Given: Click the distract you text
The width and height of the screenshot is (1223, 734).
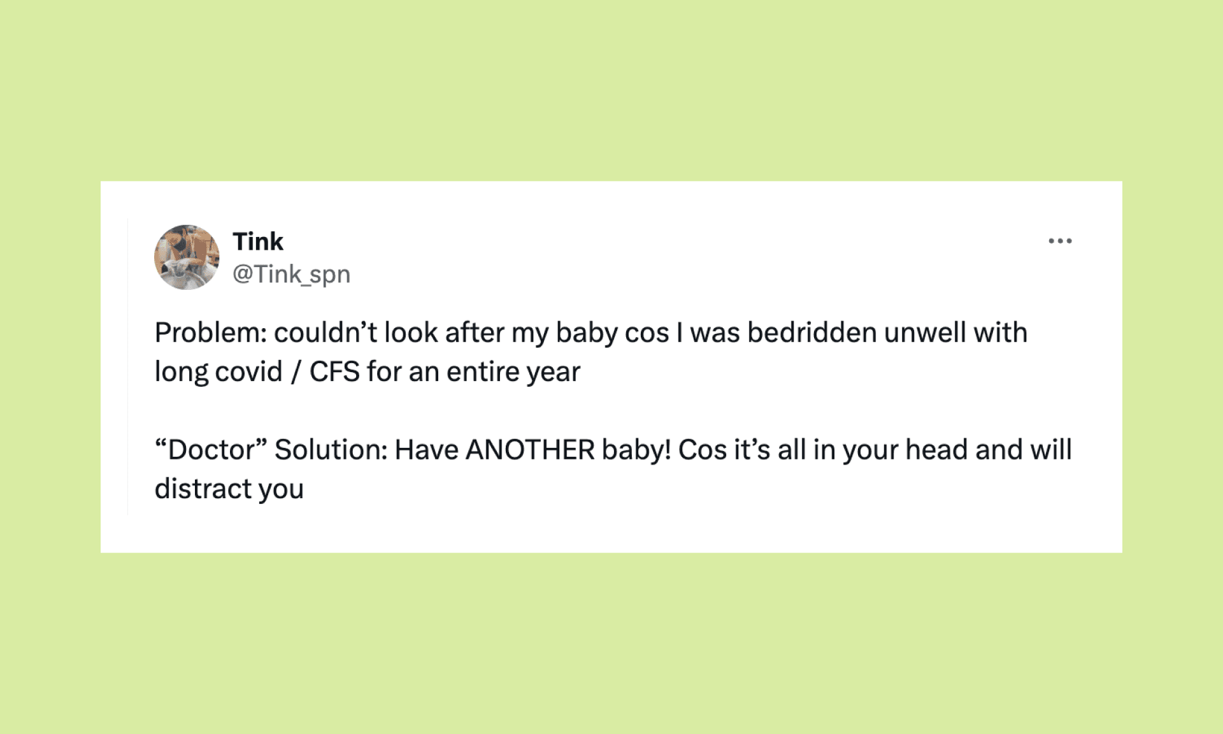Looking at the screenshot, I should pyautogui.click(x=229, y=487).
